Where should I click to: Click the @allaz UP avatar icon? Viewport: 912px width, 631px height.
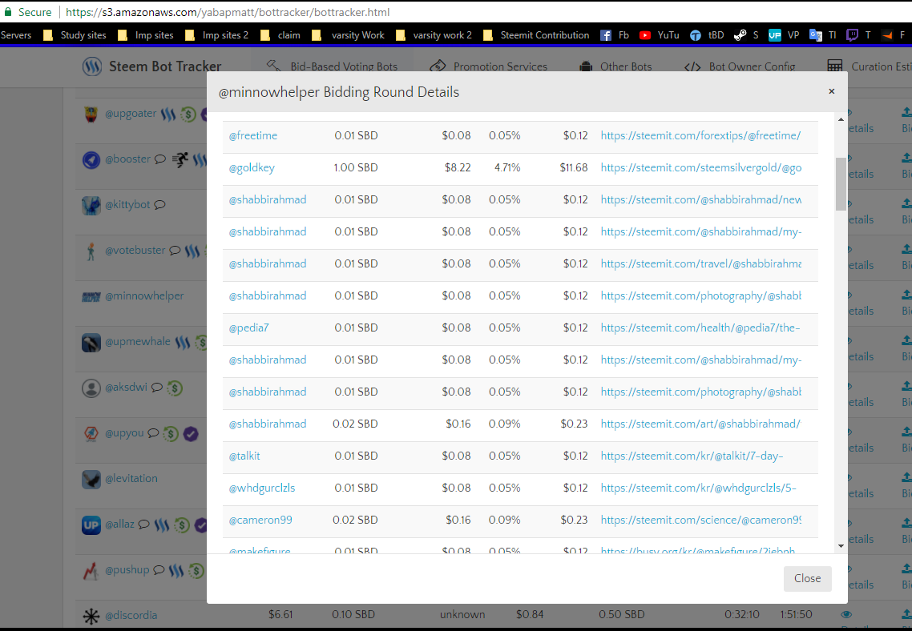click(x=91, y=525)
